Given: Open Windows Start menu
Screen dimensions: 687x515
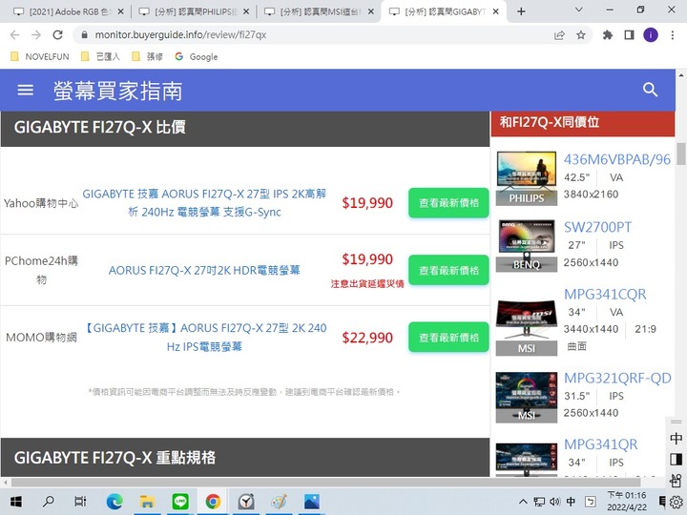Looking at the screenshot, I should (x=16, y=502).
